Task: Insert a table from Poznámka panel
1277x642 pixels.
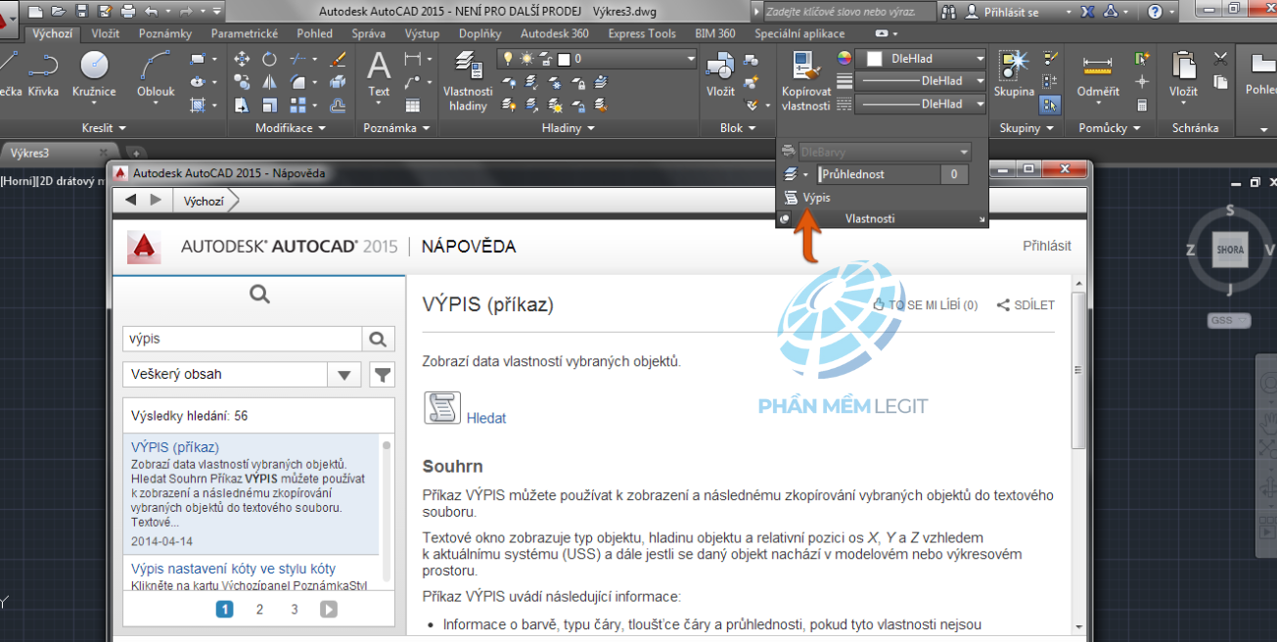Action: click(412, 105)
